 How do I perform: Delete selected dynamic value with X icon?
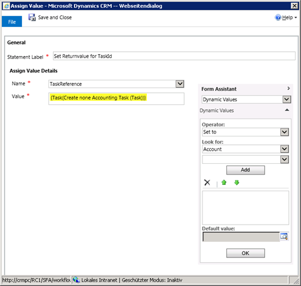pyautogui.click(x=207, y=182)
